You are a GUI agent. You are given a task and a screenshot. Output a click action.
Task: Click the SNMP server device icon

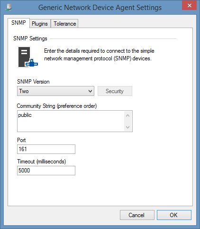click(x=28, y=57)
